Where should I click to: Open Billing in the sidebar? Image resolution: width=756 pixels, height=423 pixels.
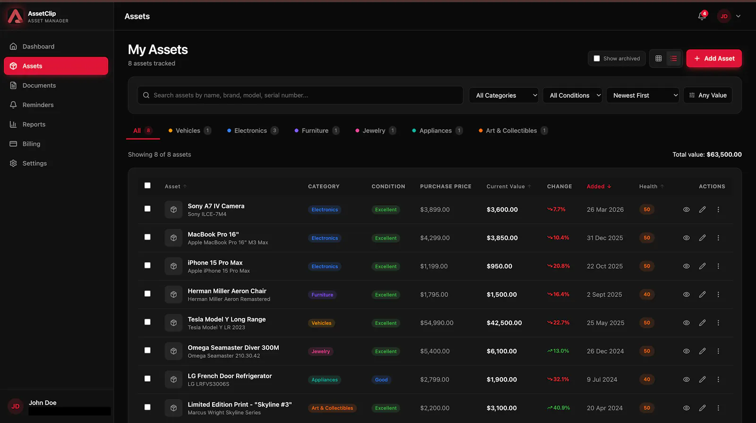click(56, 144)
